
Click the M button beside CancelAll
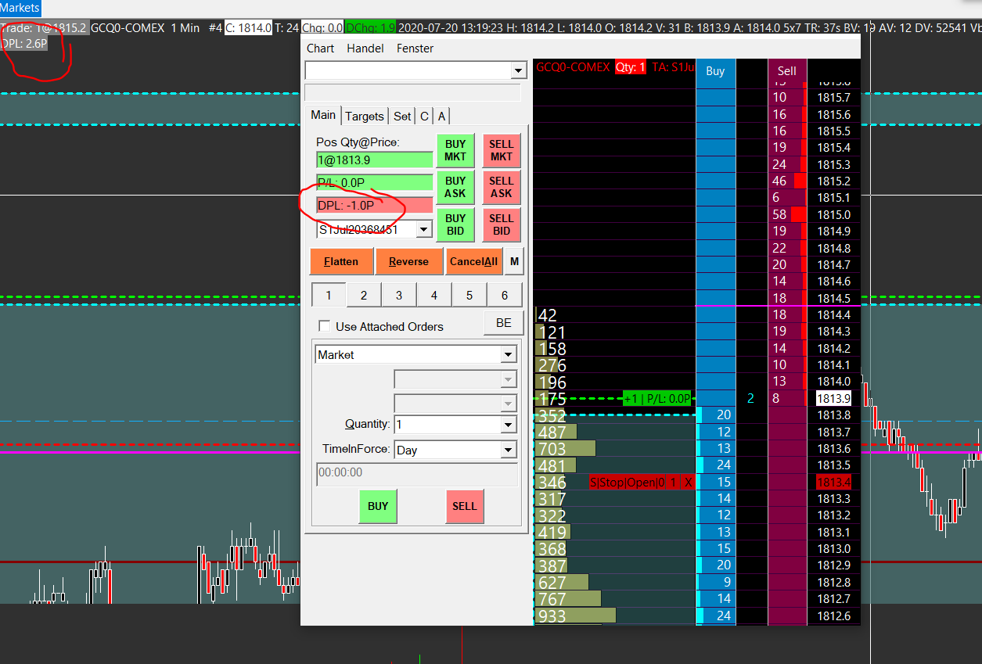[514, 261]
